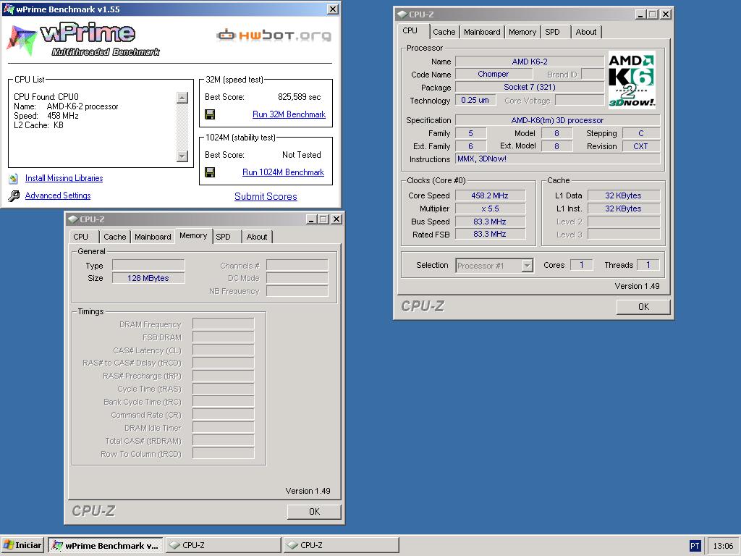The image size is (741, 556).
Task: Click the L1 Data 32 KBytes value
Action: 623,195
